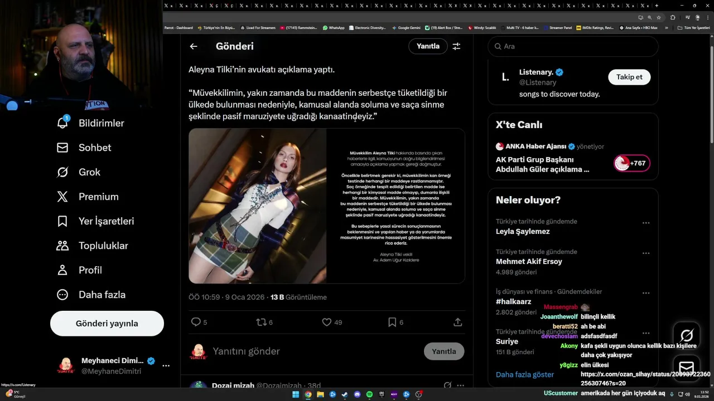Click the +767 listeners badge
Viewport: 714px width, 401px height.
(631, 163)
